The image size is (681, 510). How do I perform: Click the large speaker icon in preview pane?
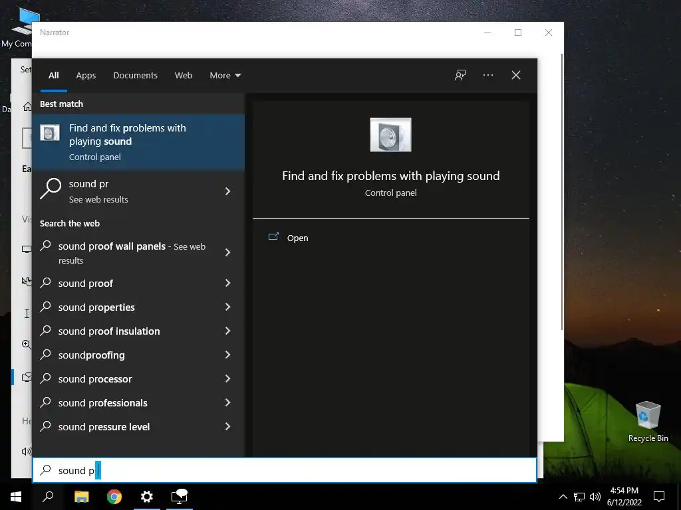390,135
